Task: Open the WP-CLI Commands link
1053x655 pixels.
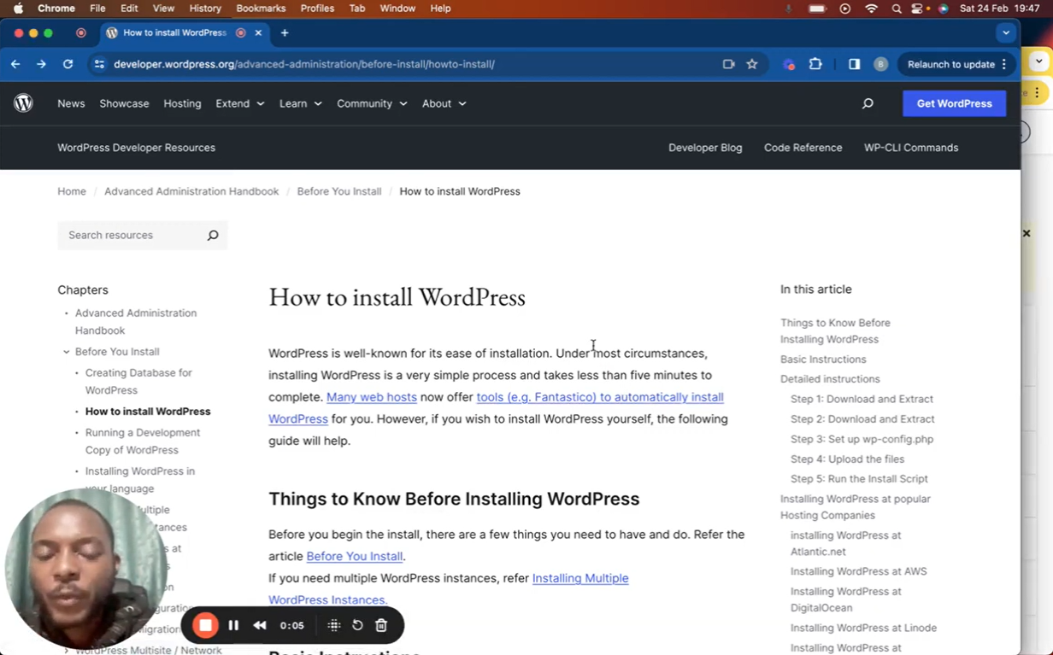Action: click(911, 148)
